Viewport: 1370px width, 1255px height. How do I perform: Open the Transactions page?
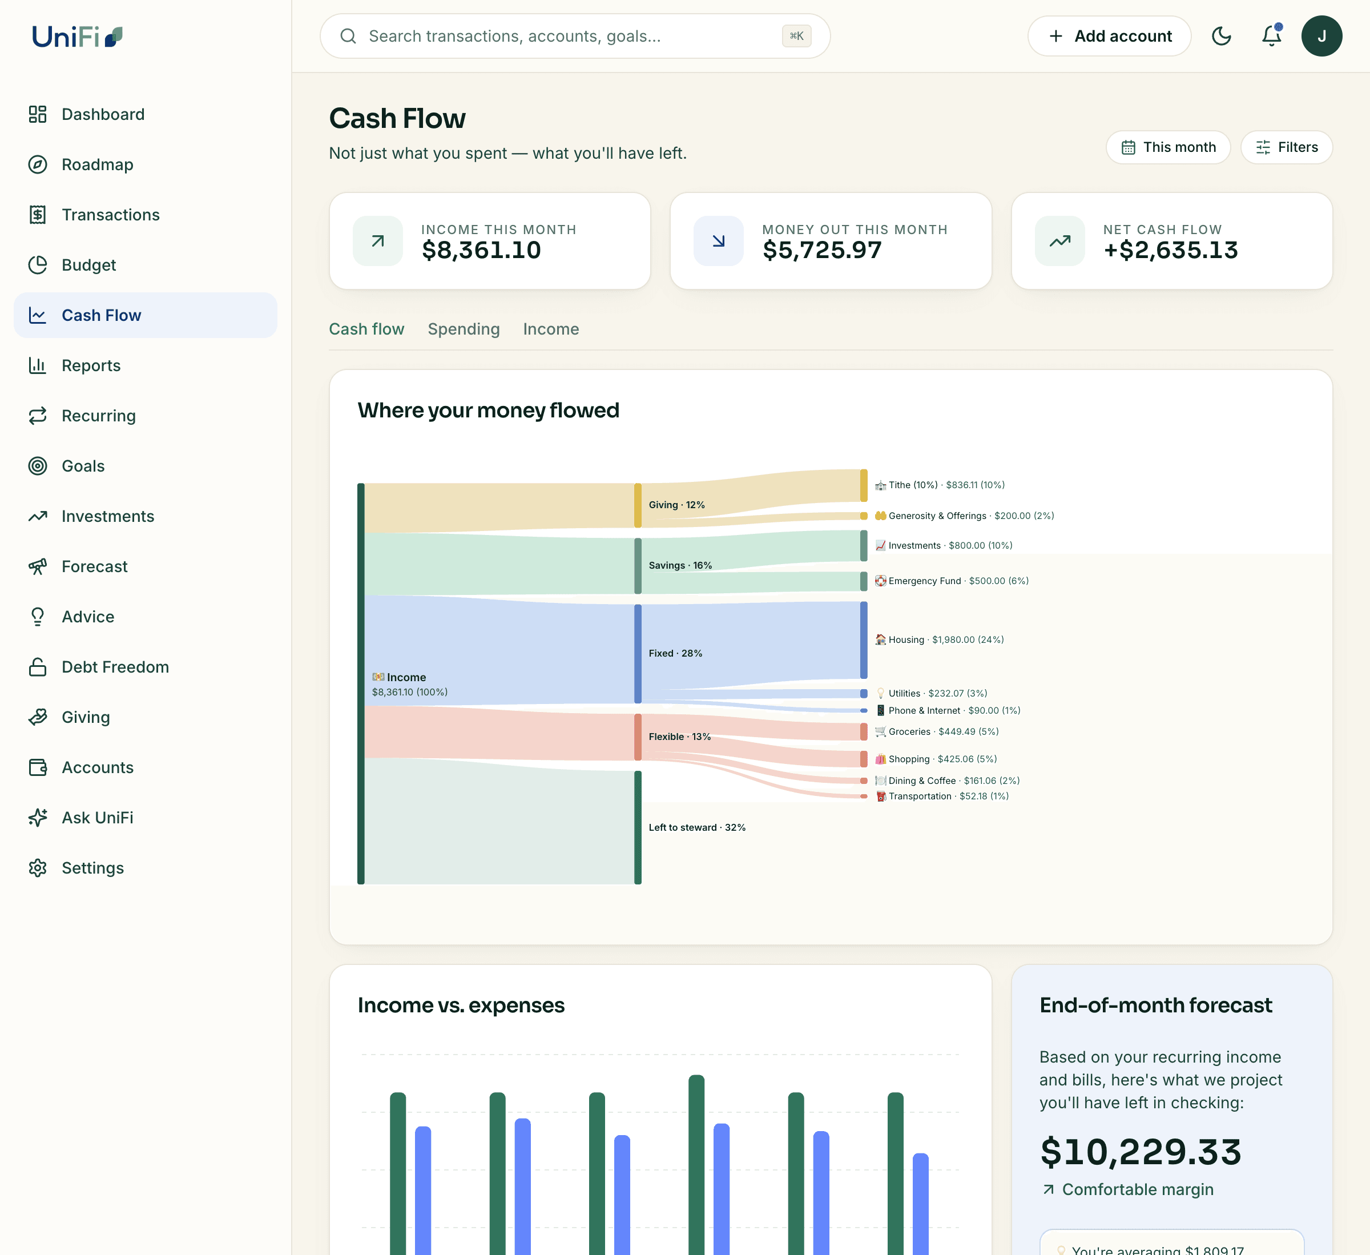click(x=146, y=215)
